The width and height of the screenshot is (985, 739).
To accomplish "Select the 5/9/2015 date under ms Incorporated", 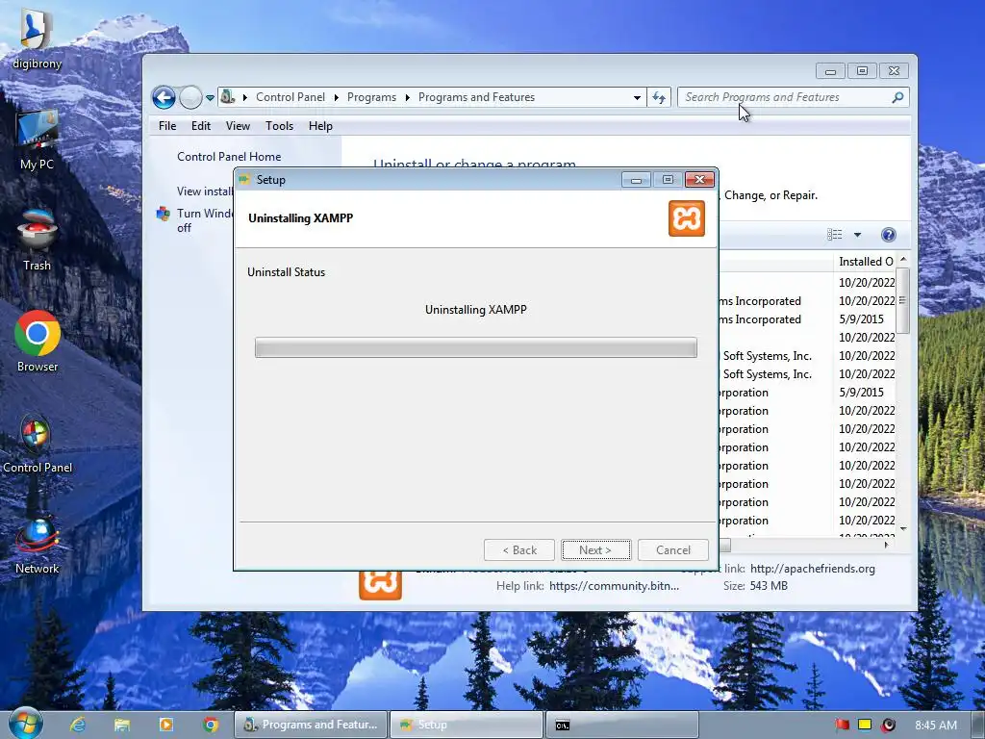I will coord(861,319).
